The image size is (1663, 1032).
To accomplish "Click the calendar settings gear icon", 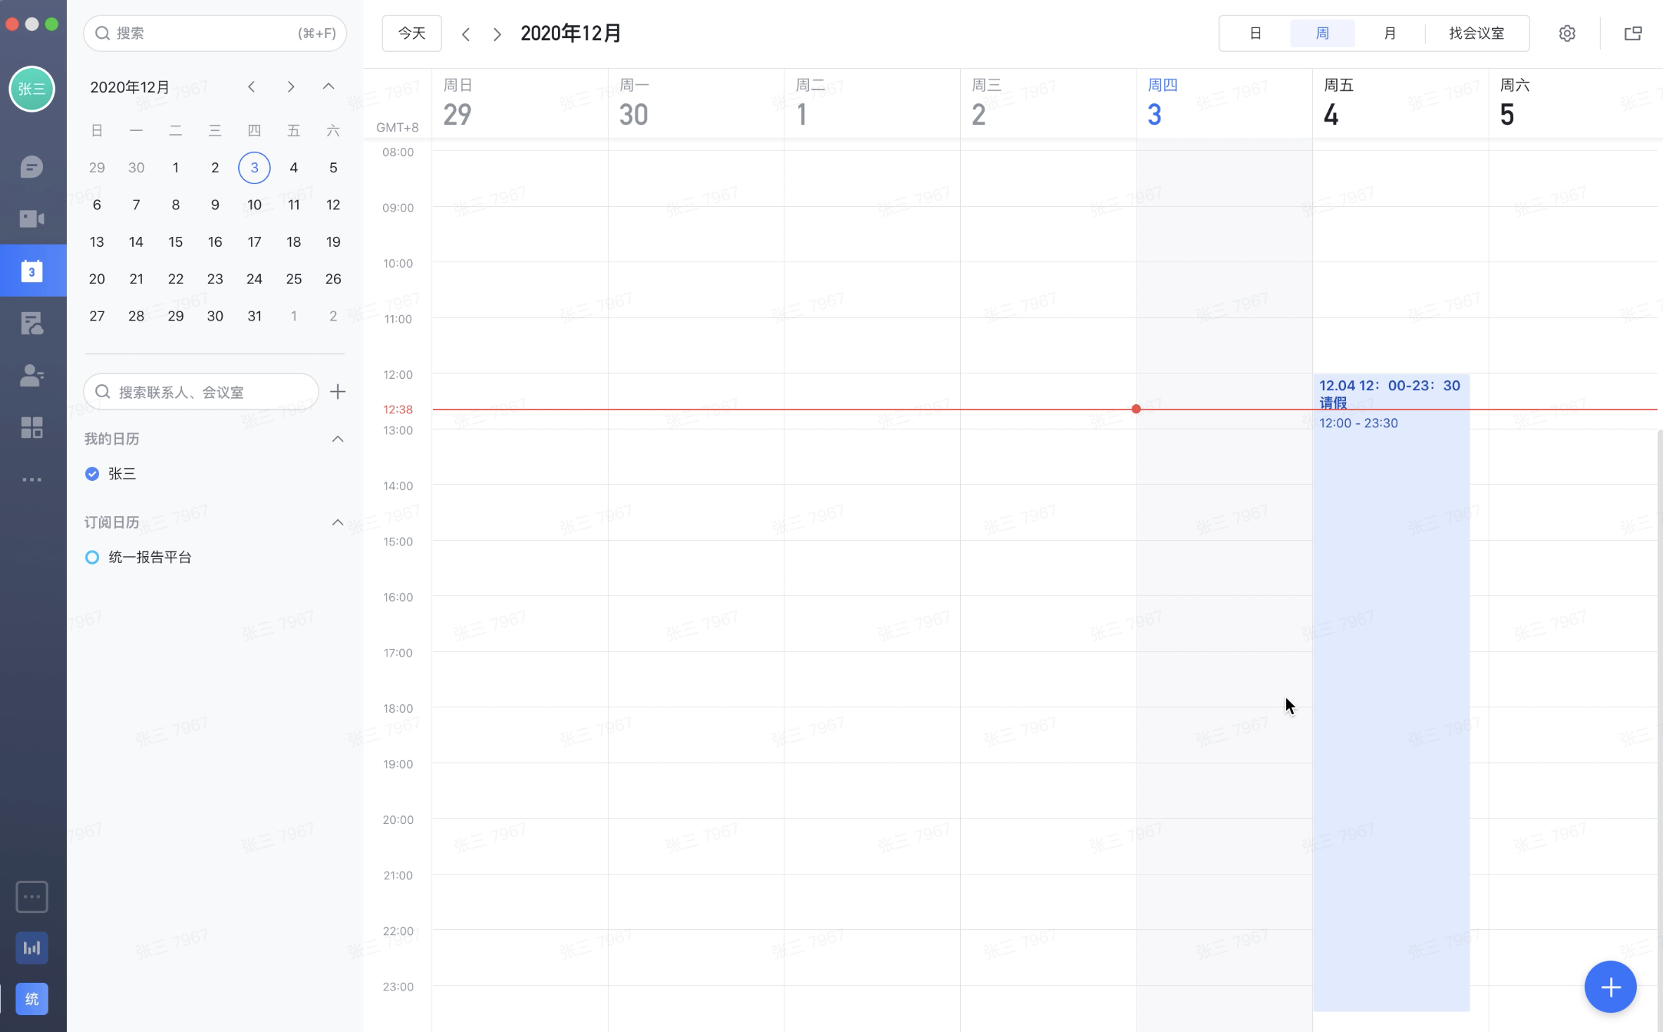I will coord(1567,33).
